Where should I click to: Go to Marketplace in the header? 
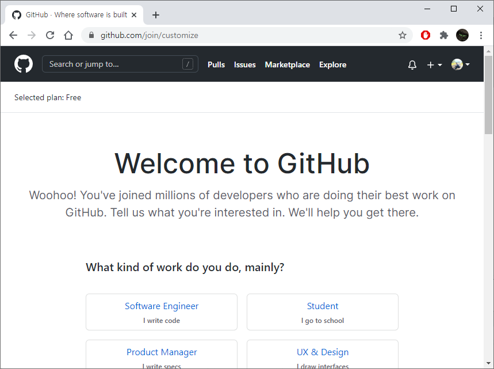click(288, 64)
